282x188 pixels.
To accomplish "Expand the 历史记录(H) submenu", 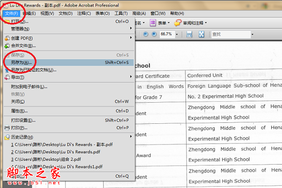I will 69,137.
